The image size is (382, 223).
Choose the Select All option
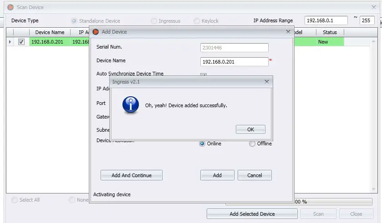15,200
